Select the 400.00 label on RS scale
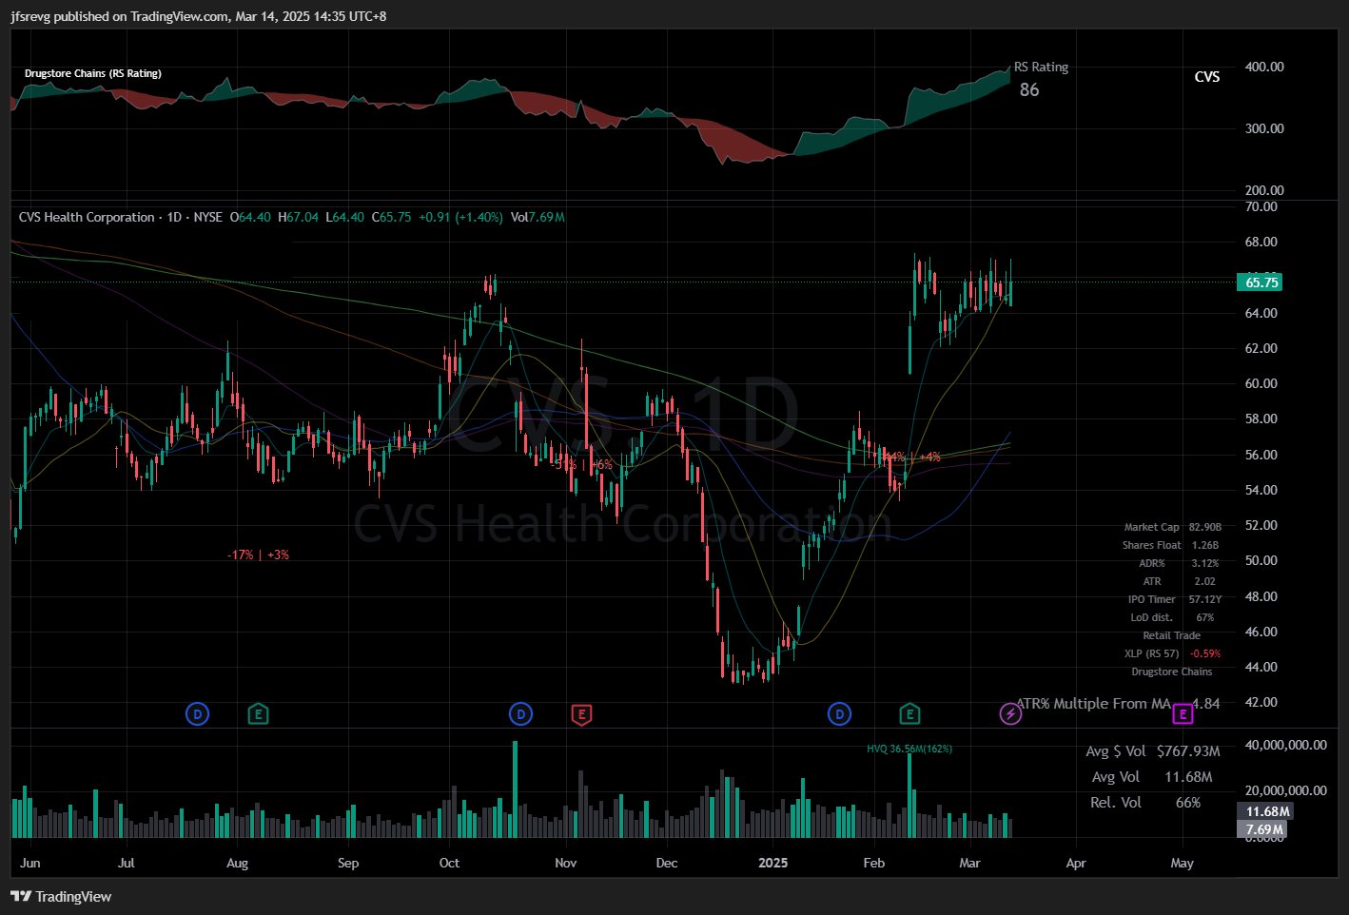Screen dimensions: 1349x915 [x=1264, y=67]
